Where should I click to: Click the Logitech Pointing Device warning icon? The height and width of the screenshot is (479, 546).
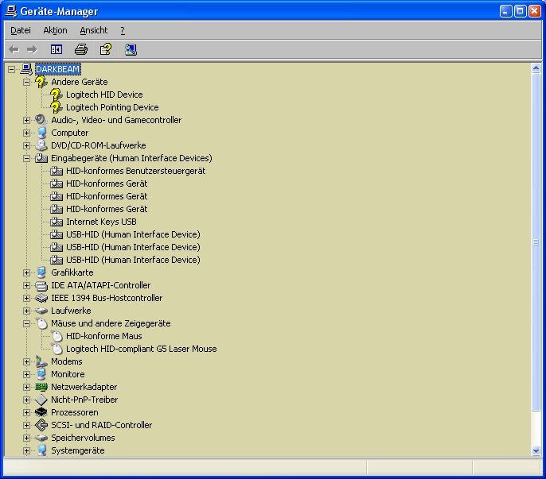click(x=56, y=107)
